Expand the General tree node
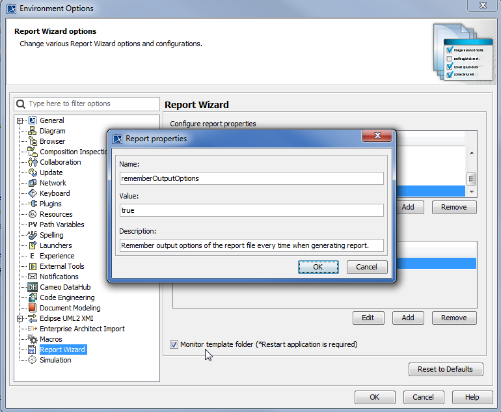 (x=20, y=121)
